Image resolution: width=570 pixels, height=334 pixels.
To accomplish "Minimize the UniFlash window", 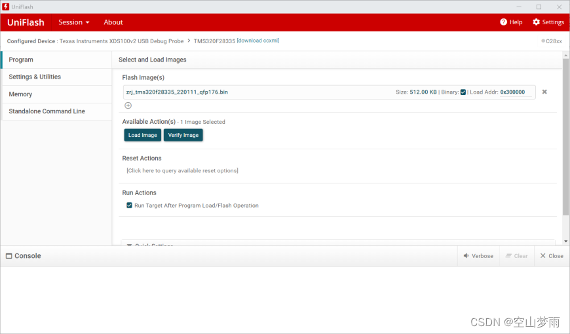I will pos(519,7).
